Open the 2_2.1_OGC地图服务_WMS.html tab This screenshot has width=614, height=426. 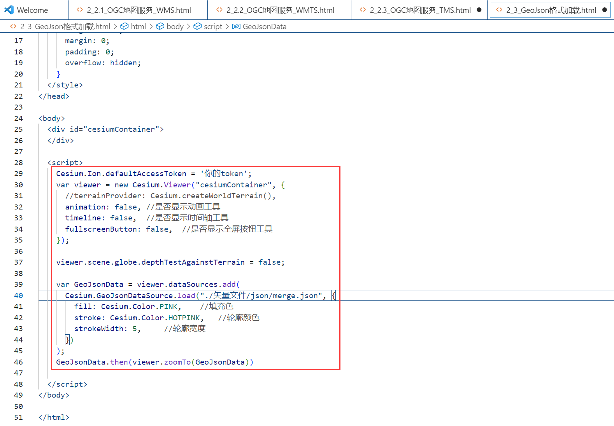[138, 10]
